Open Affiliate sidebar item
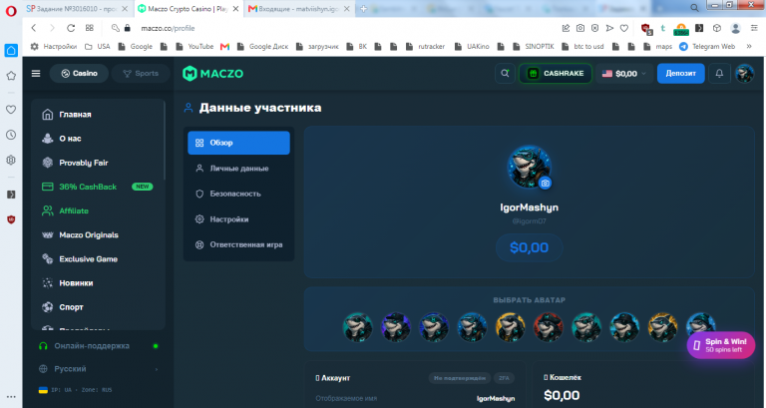The height and width of the screenshot is (408, 766). pyautogui.click(x=98, y=210)
